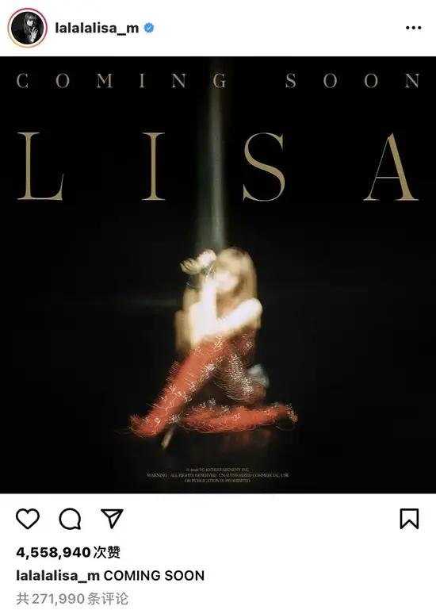The width and height of the screenshot is (436, 610).
Task: Open lalalalisa_m profile picture story
Action: click(x=27, y=28)
